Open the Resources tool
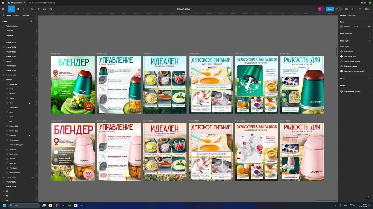Screen dimensions: 373x209 pyautogui.click(x=44, y=9)
